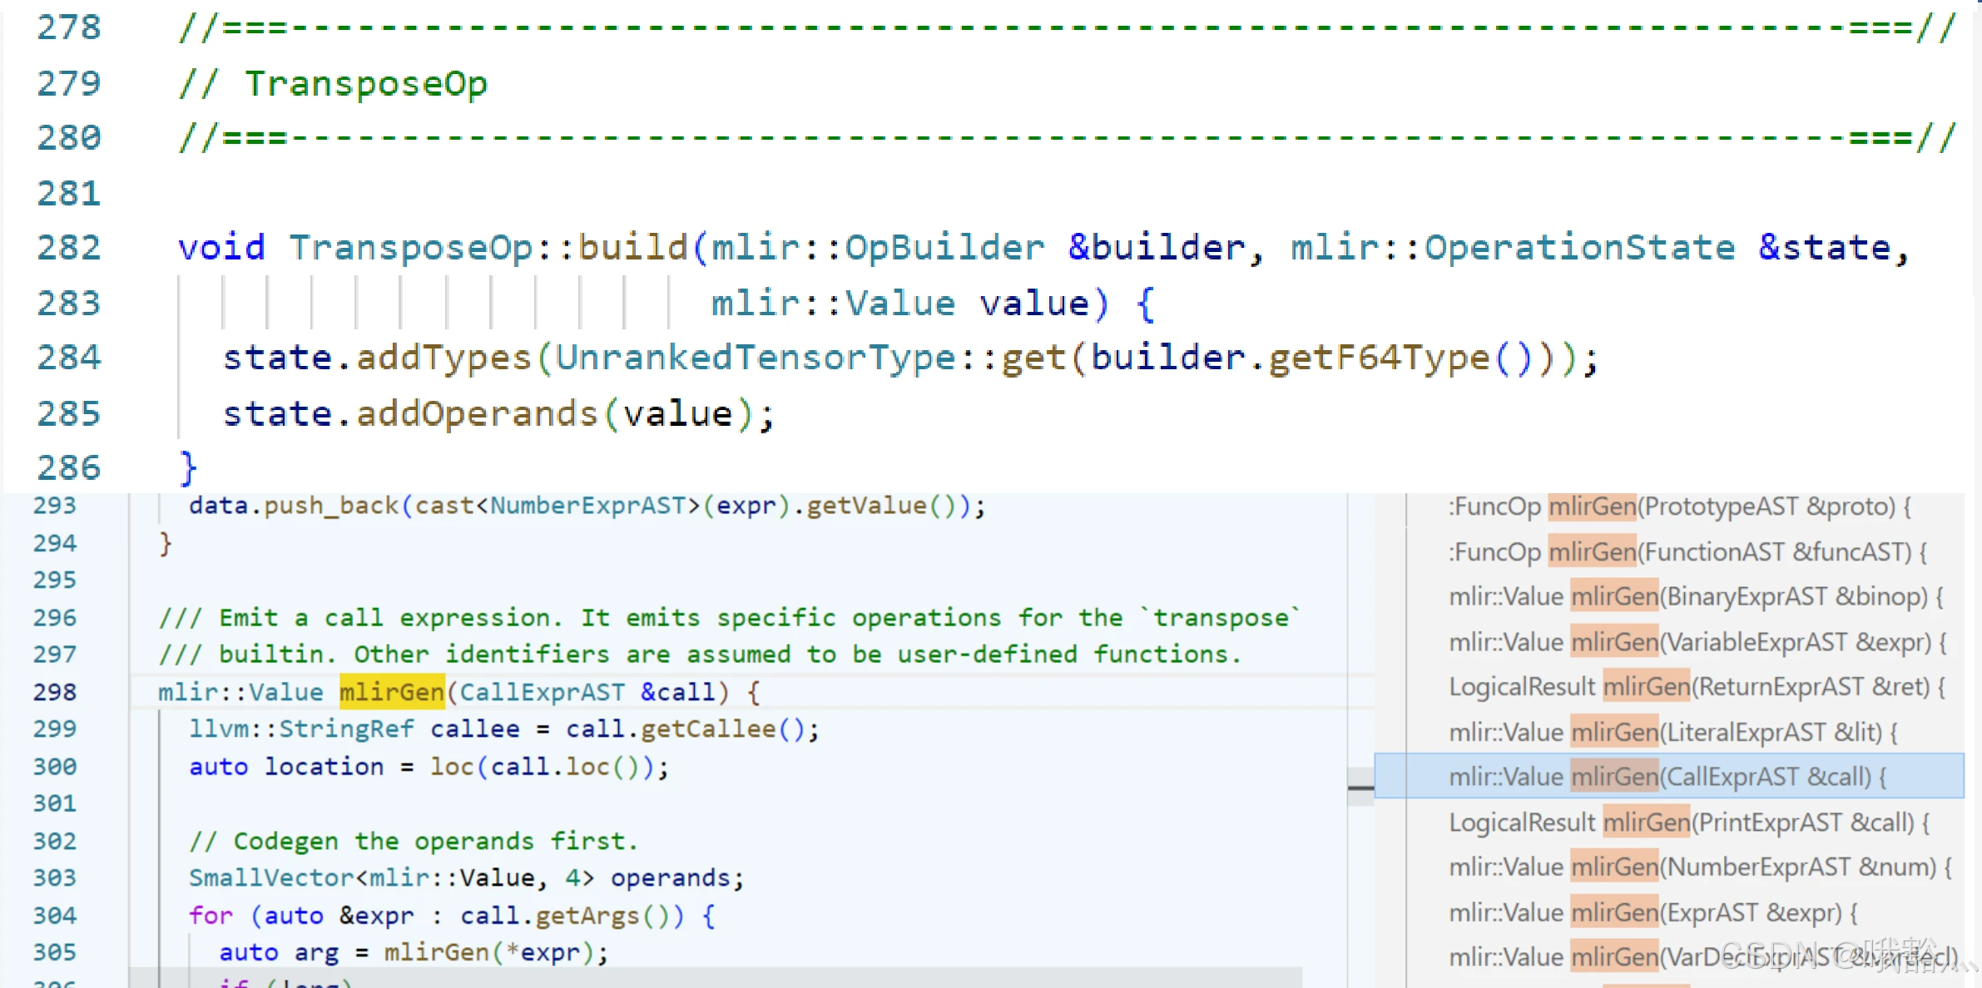Jump to mlirGen(NumberExprAST &num) result
Image resolution: width=1982 pixels, height=988 pixels.
(1699, 867)
